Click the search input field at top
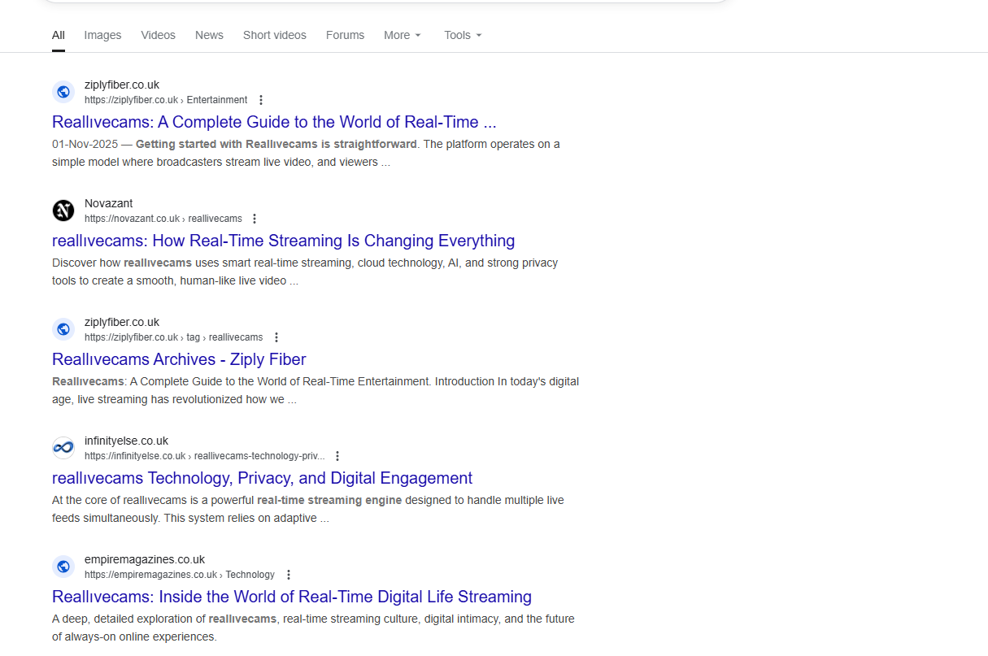Screen dimensions: 988x656 (382, 2)
